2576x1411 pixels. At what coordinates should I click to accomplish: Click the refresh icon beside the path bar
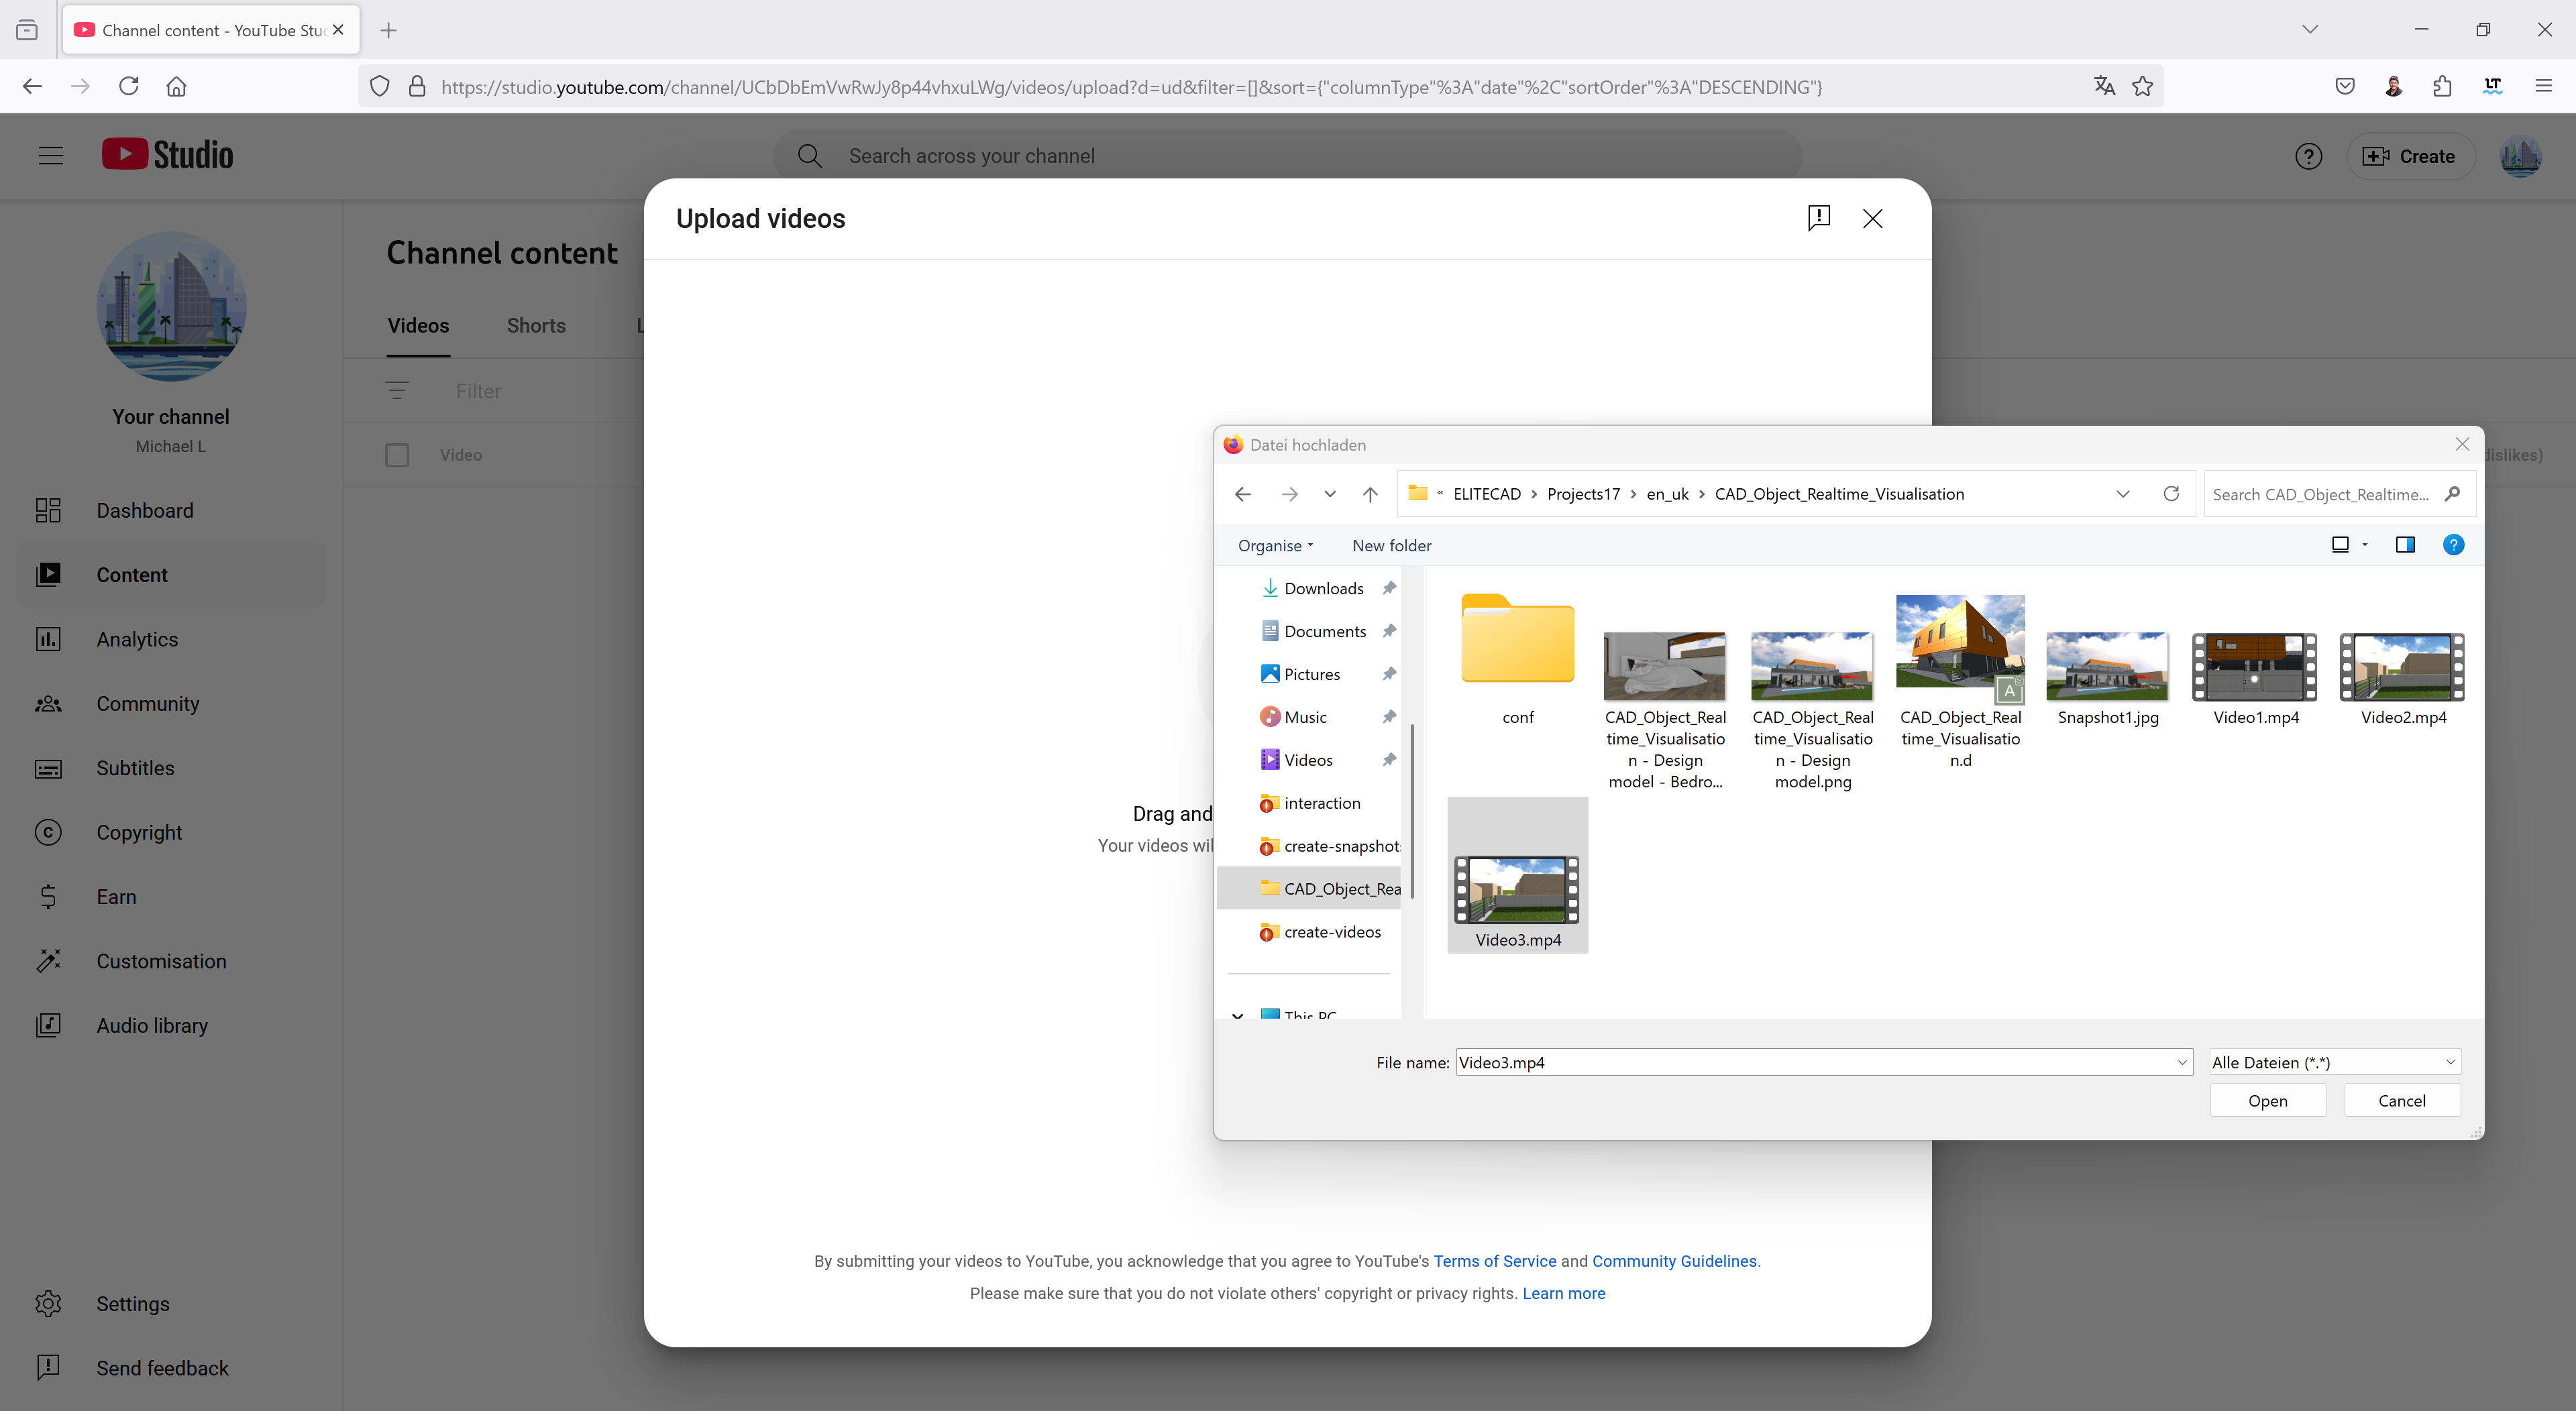pyautogui.click(x=2171, y=494)
